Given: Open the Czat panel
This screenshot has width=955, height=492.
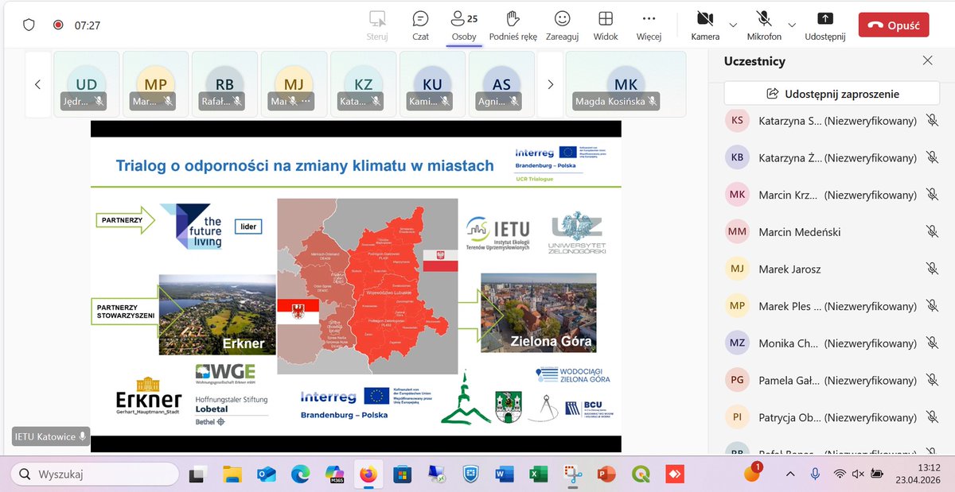Looking at the screenshot, I should point(420,25).
